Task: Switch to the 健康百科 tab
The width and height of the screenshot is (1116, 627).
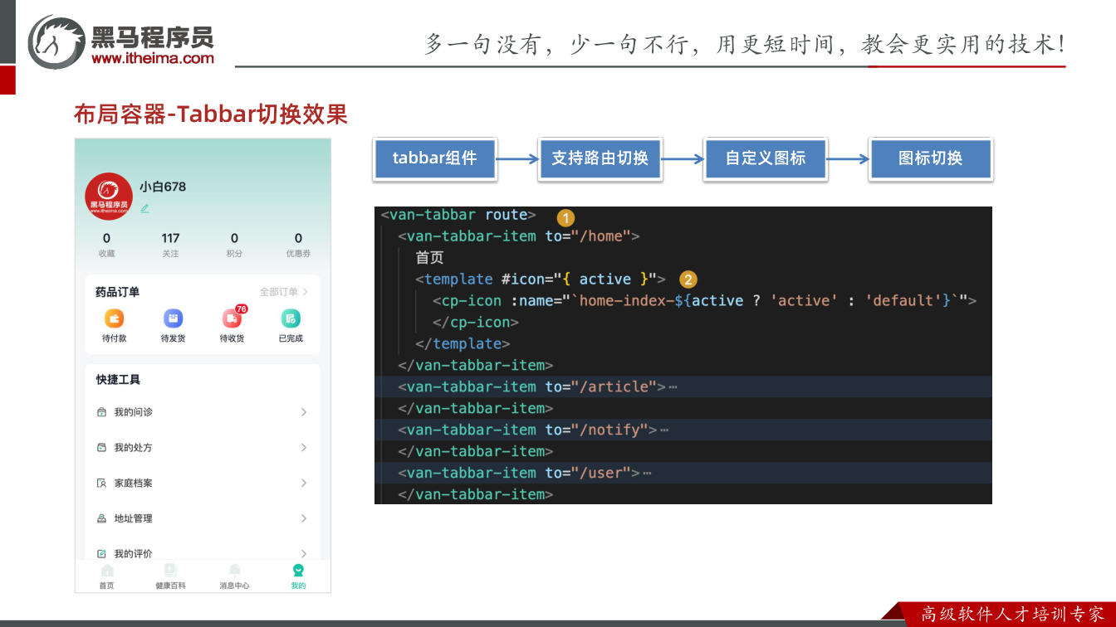Action: [x=170, y=577]
